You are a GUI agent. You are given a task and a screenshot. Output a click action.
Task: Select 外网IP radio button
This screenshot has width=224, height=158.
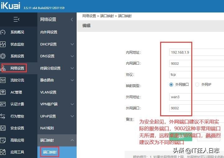[x=197, y=84]
